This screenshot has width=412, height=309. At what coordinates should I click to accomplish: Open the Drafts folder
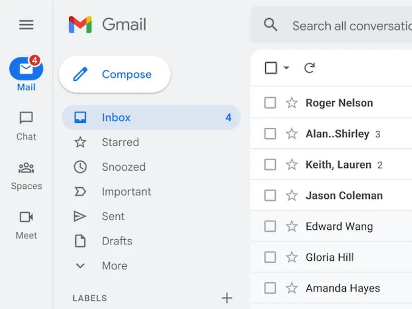click(x=117, y=241)
